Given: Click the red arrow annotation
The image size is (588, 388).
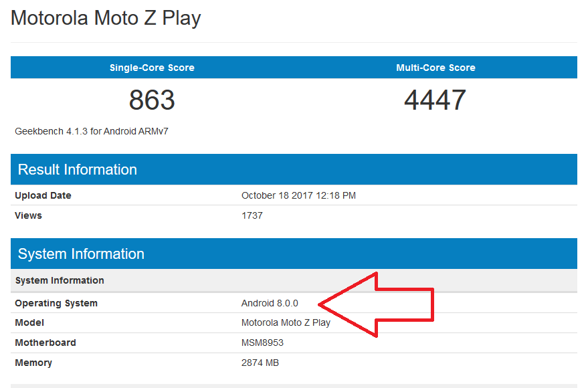Looking at the screenshot, I should pyautogui.click(x=376, y=304).
